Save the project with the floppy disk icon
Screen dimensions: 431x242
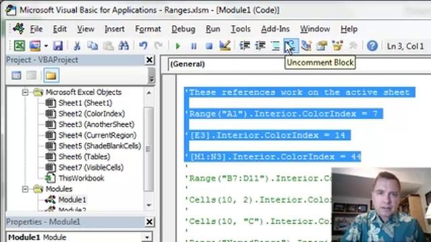pos(58,46)
